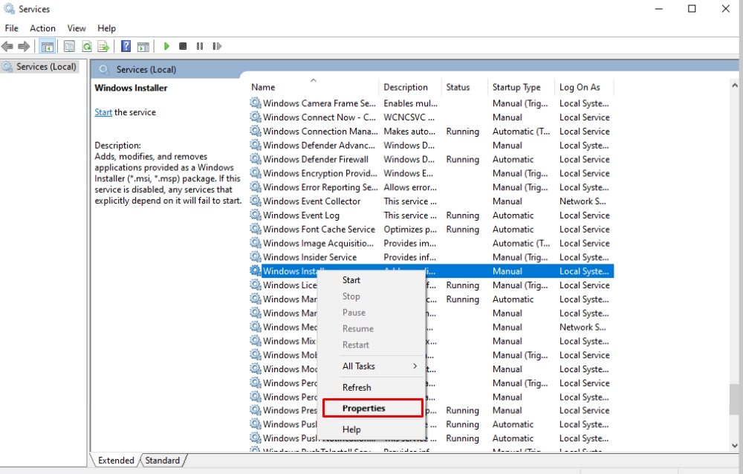
Task: Click the Export List toolbar icon
Action: point(103,46)
